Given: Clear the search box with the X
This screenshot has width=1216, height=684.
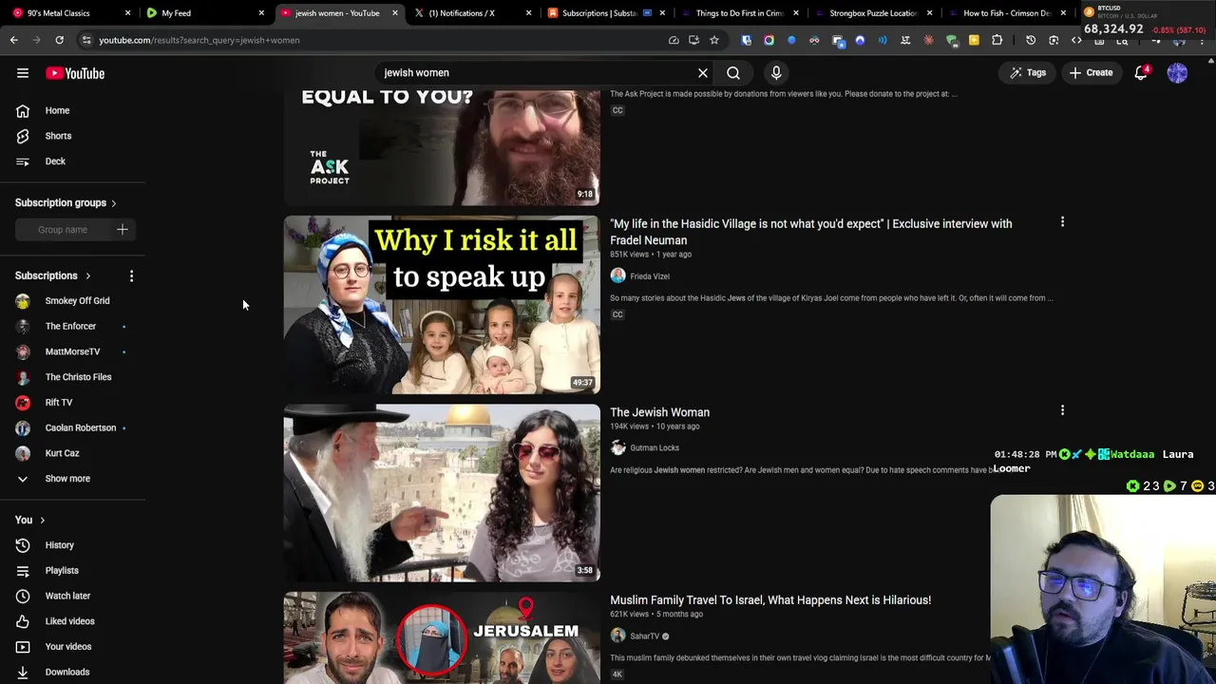Looking at the screenshot, I should tap(703, 73).
